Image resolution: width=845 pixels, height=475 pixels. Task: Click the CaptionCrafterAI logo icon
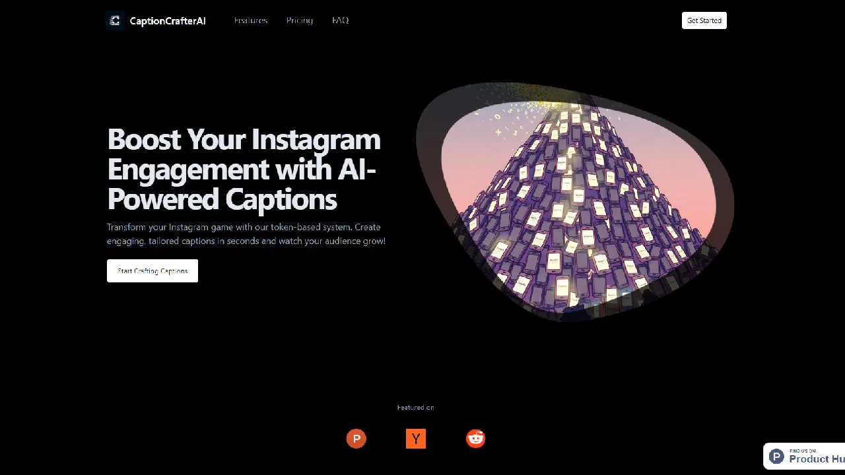pyautogui.click(x=115, y=20)
